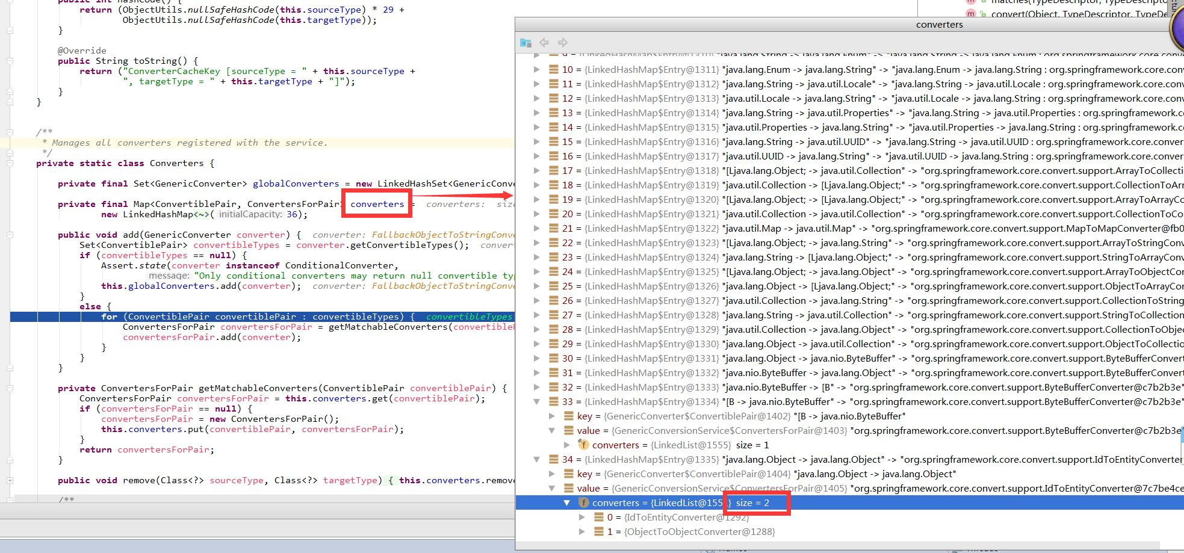Click the icon of the ObjectToObjectConverter element
The image size is (1184, 553).
coord(598,531)
